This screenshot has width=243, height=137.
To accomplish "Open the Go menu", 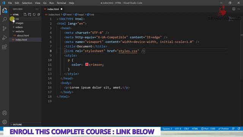I will pos(45,3).
